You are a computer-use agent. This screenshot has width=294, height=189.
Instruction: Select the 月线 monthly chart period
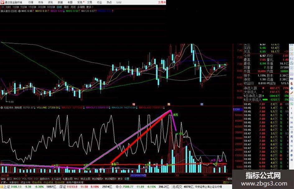point(73,7)
